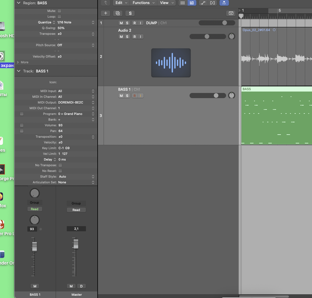Viewport: 312px width, 298px height.
Task: Mute the BASS 1 track
Action: 121,96
